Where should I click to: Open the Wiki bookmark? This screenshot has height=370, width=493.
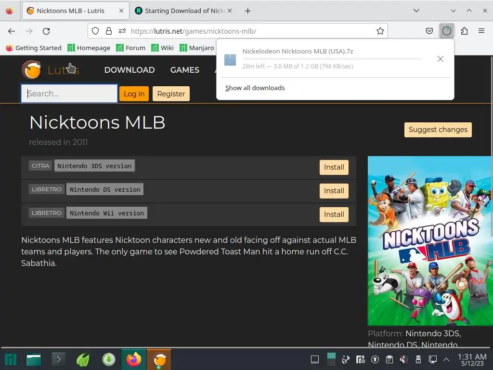(162, 48)
